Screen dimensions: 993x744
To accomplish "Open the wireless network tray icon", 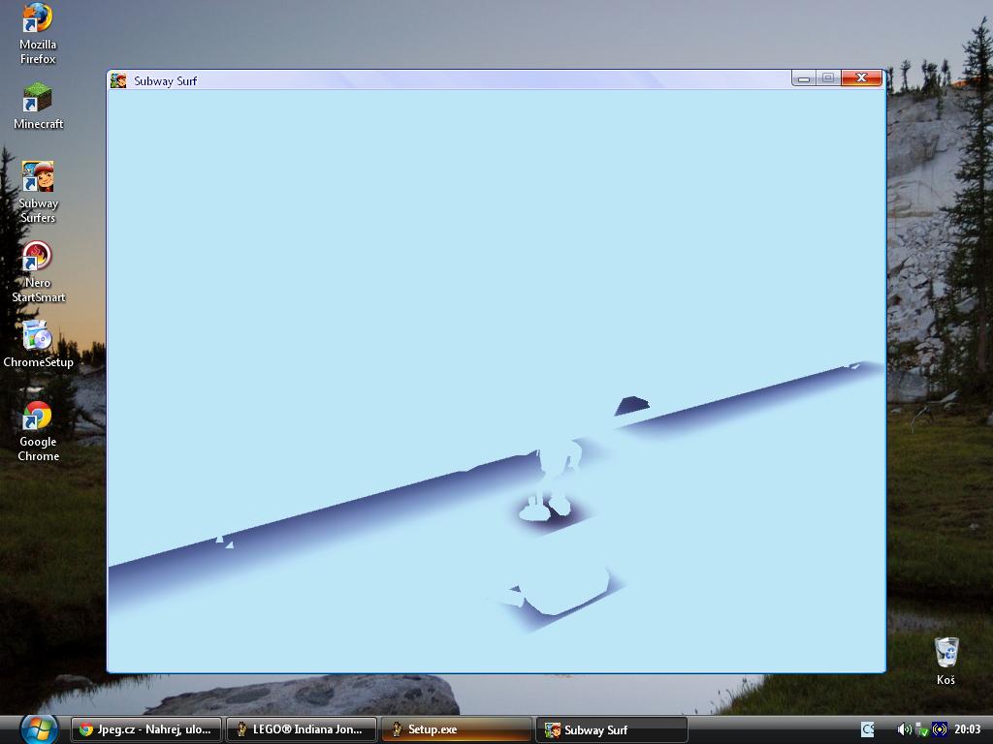I will click(940, 729).
